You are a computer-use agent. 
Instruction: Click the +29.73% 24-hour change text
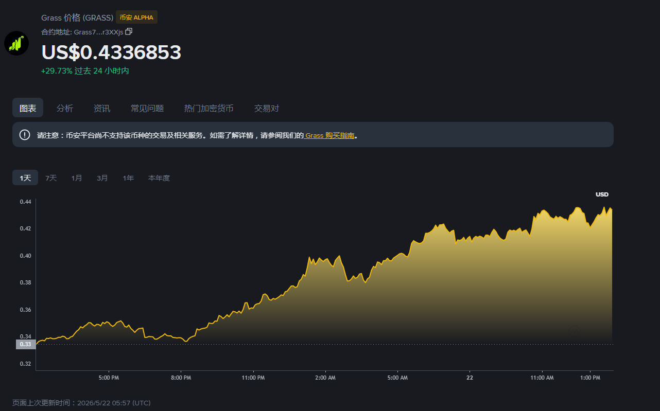[x=85, y=71]
